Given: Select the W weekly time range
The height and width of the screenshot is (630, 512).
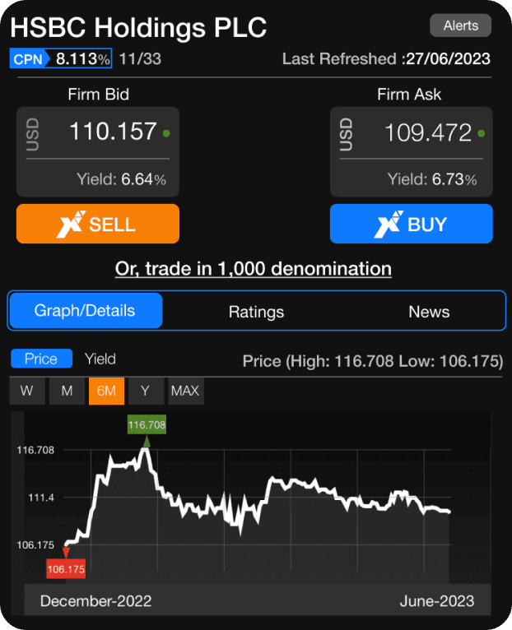Looking at the screenshot, I should pos(27,391).
